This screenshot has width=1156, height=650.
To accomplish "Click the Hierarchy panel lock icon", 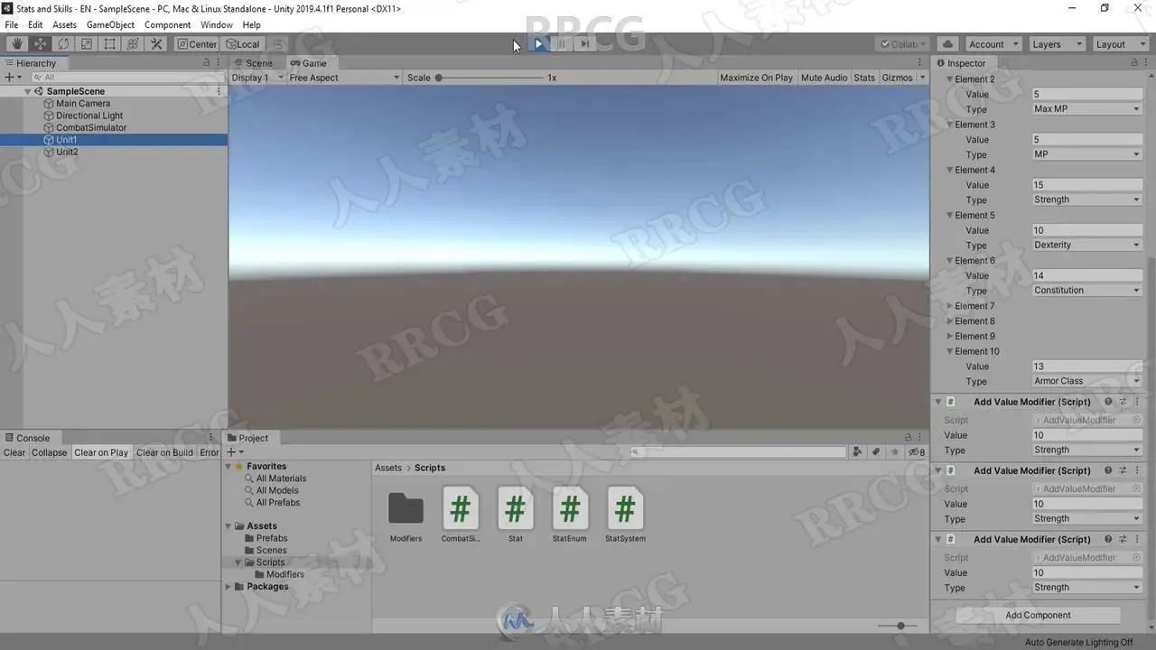I will (x=206, y=62).
